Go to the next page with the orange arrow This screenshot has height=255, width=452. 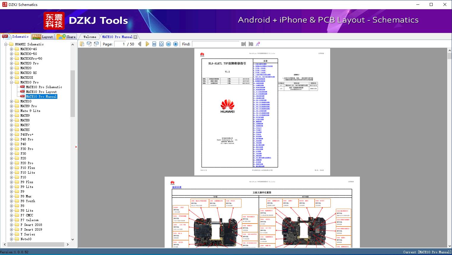pos(147,44)
